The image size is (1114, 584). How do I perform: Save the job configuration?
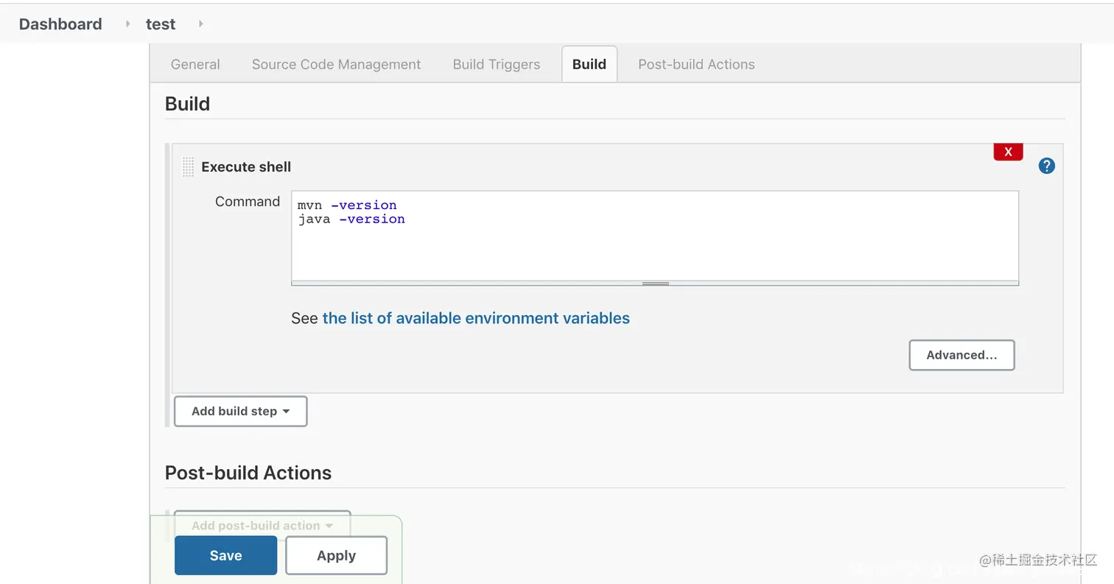(x=225, y=555)
